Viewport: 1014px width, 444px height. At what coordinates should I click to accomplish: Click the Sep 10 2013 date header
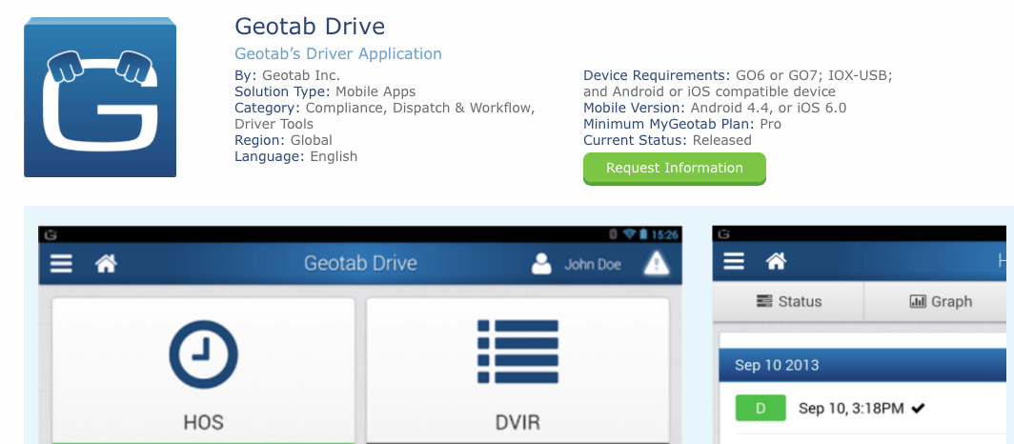click(776, 365)
